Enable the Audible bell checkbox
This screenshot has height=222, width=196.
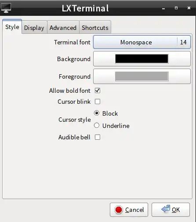point(98,137)
